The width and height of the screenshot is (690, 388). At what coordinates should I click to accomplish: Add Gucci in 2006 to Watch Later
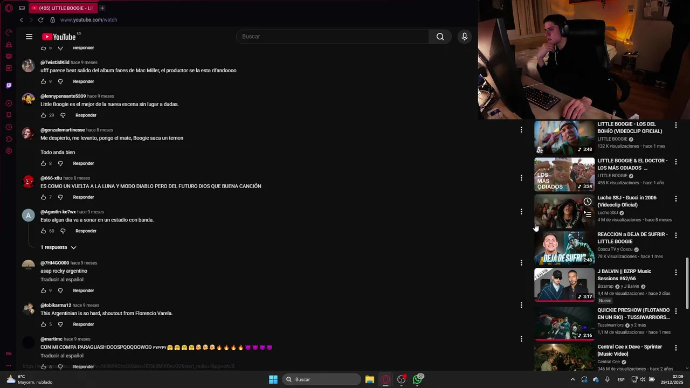pyautogui.click(x=588, y=202)
